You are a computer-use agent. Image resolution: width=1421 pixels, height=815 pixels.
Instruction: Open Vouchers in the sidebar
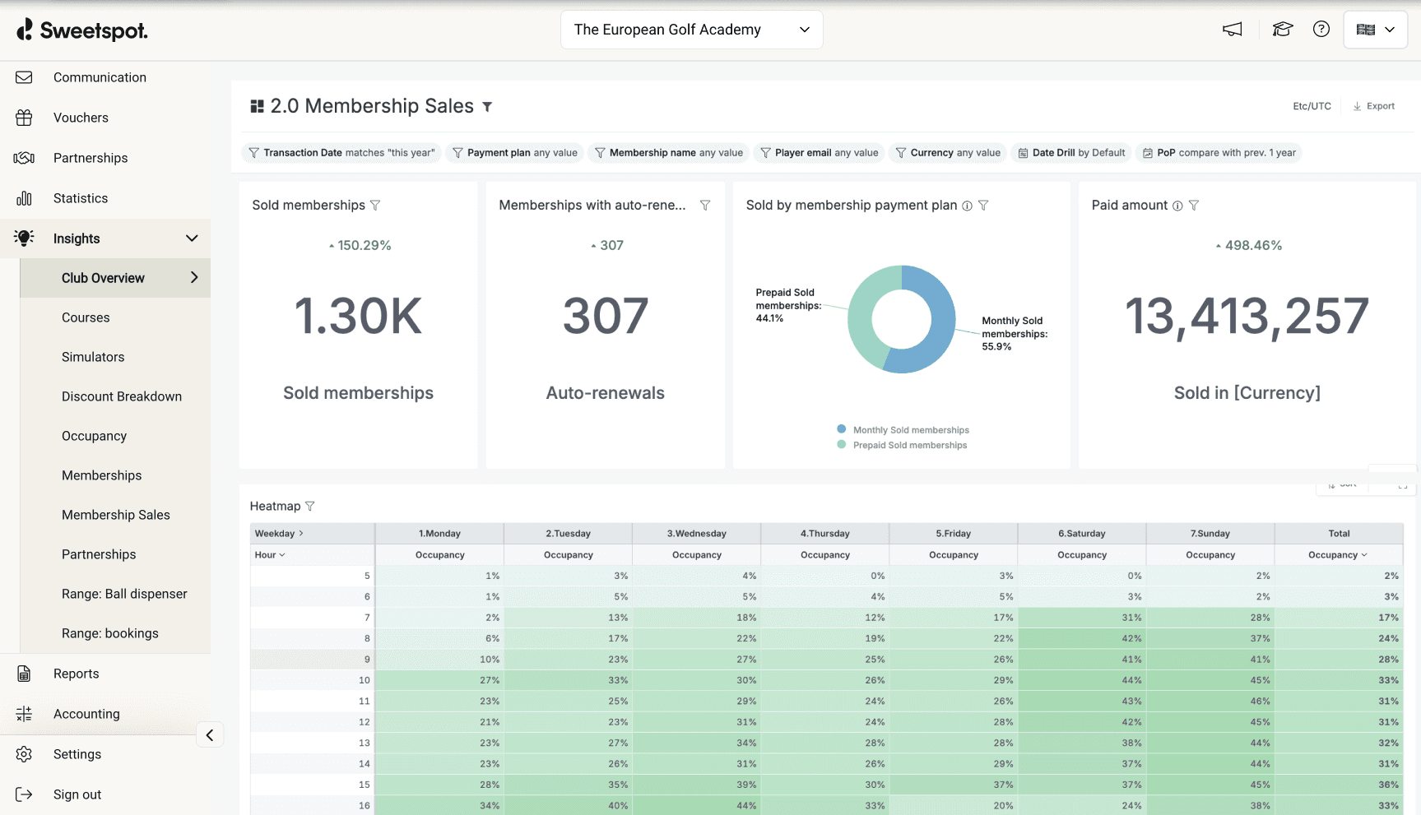coord(81,118)
